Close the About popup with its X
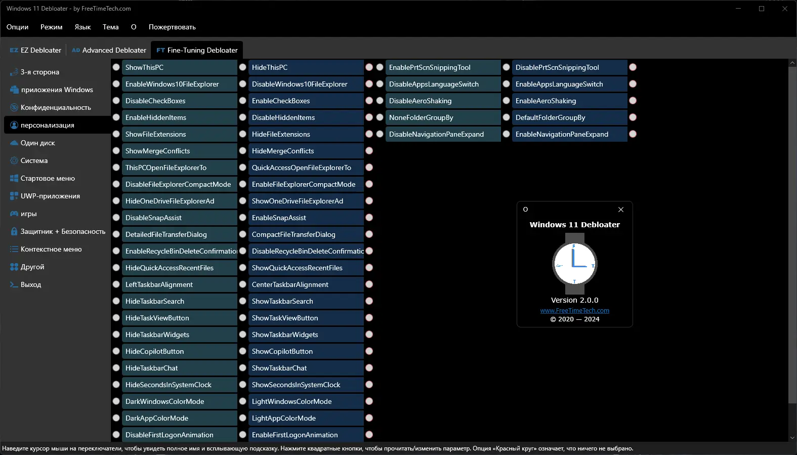The height and width of the screenshot is (455, 797). point(621,210)
